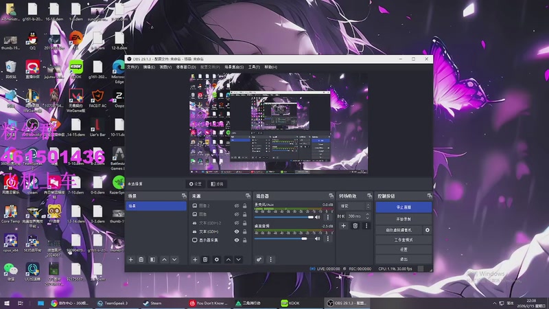Open the 场景集合(S) menu
This screenshot has height=309, width=549.
coord(234,67)
